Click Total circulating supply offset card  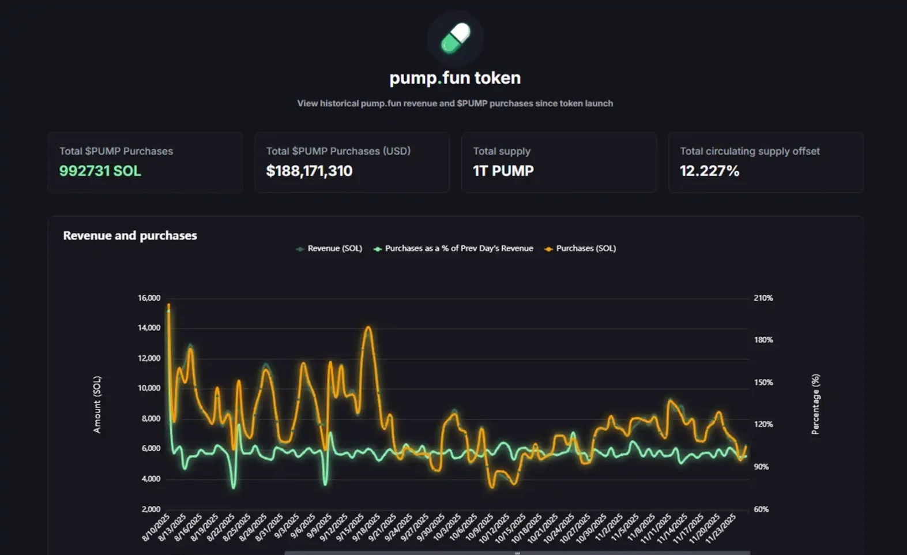click(765, 162)
